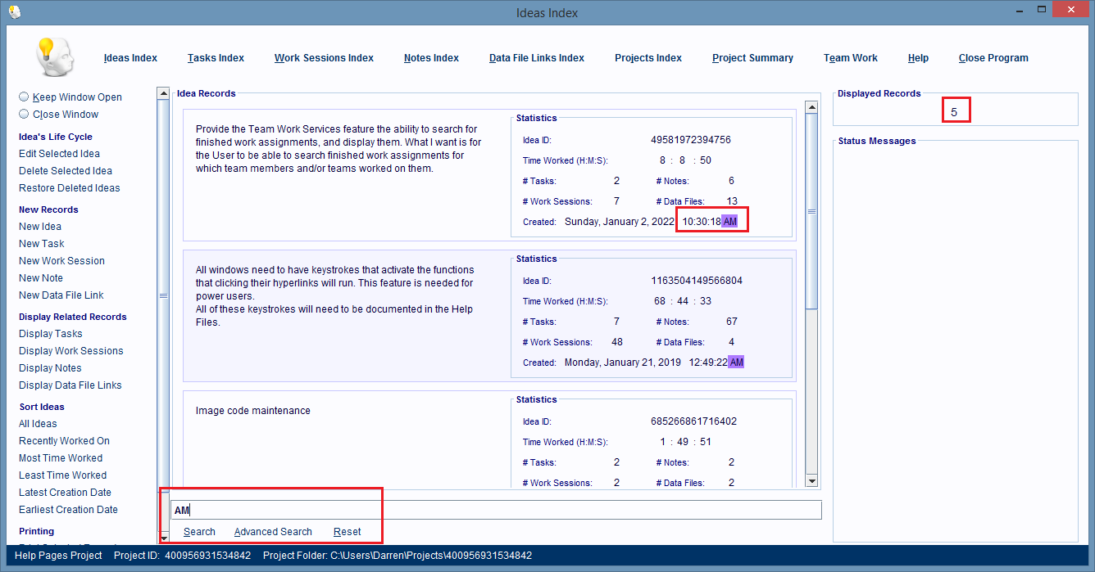Click the left sidebar scrollbar thumb

(x=163, y=295)
